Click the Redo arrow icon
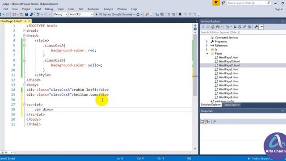Screen dimensions: 286x161 pos(46,14)
